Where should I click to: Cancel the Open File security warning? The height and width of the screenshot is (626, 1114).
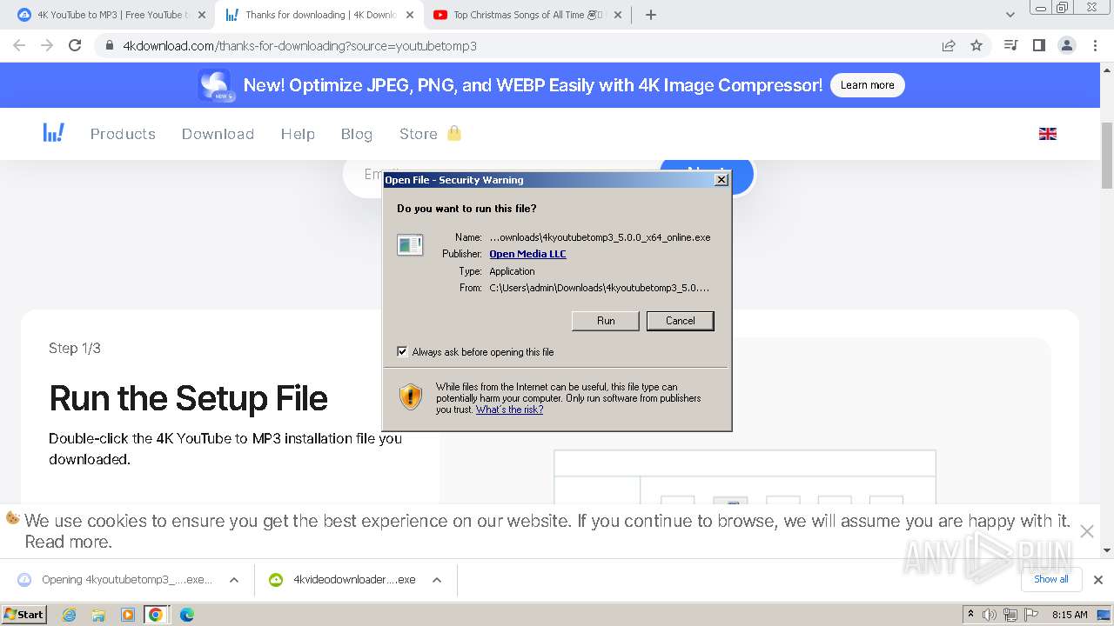point(680,321)
